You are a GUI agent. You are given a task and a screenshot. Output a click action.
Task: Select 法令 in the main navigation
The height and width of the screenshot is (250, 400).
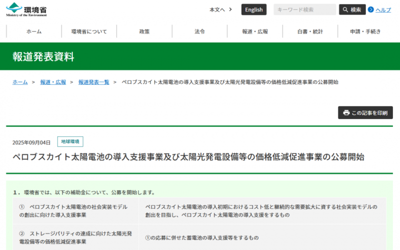click(x=199, y=31)
